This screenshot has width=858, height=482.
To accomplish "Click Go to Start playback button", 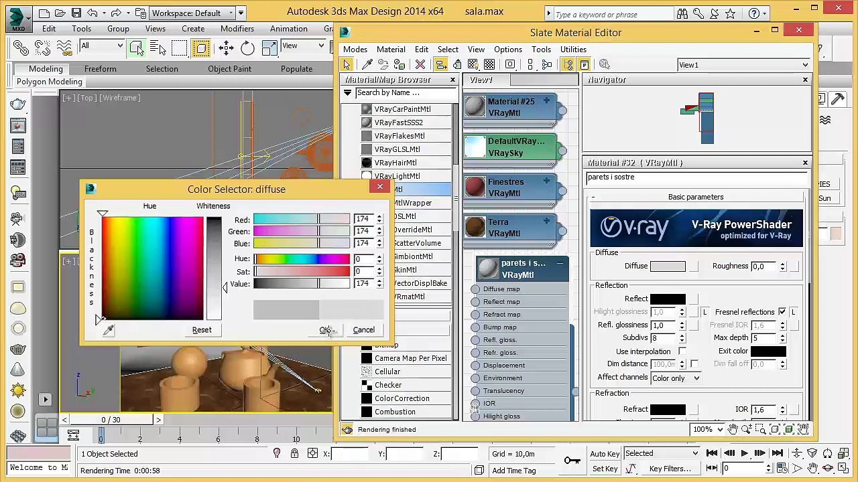I will (x=712, y=453).
